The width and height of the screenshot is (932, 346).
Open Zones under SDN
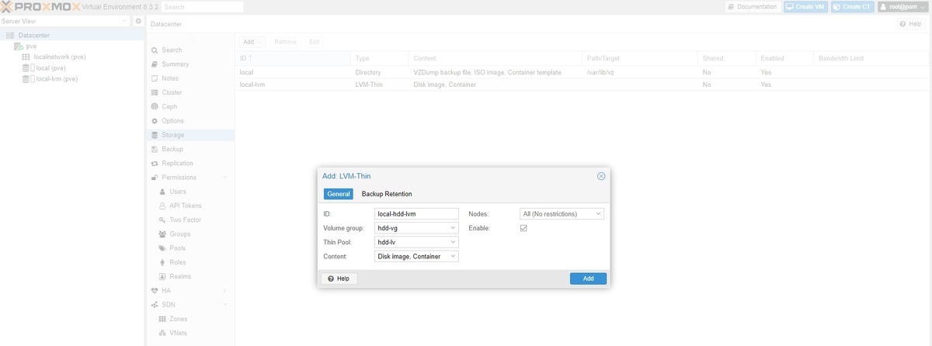(x=178, y=319)
